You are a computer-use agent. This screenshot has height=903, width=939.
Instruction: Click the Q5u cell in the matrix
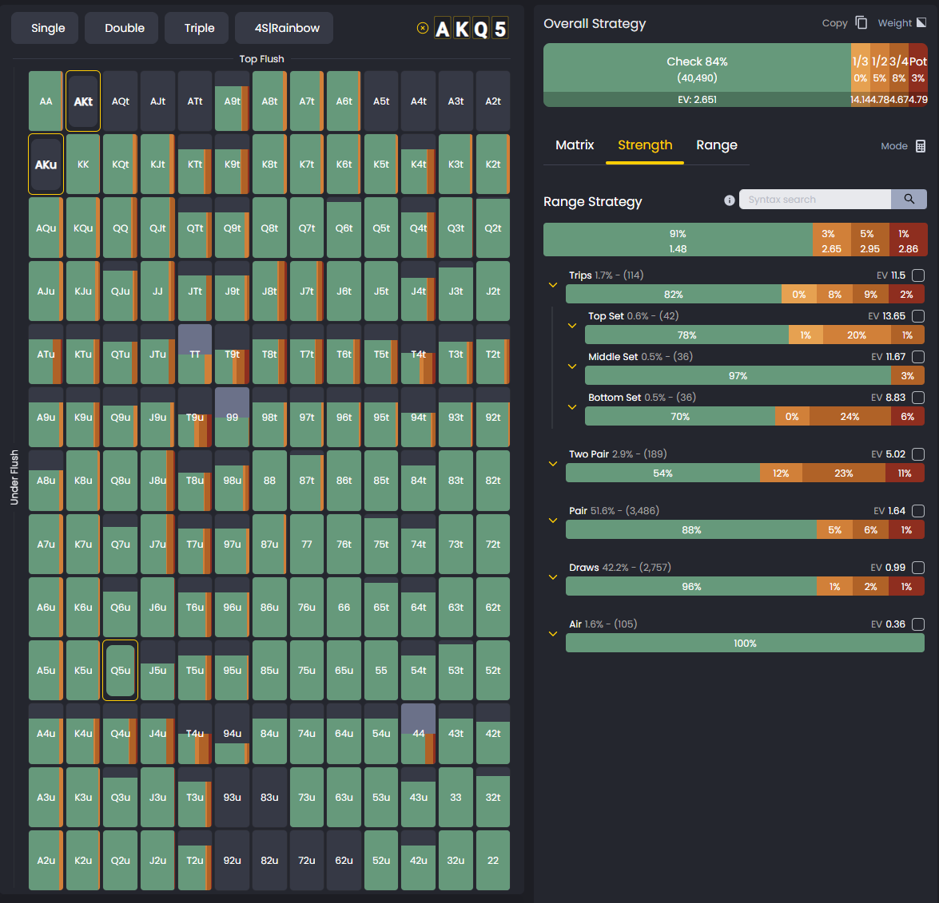click(120, 671)
